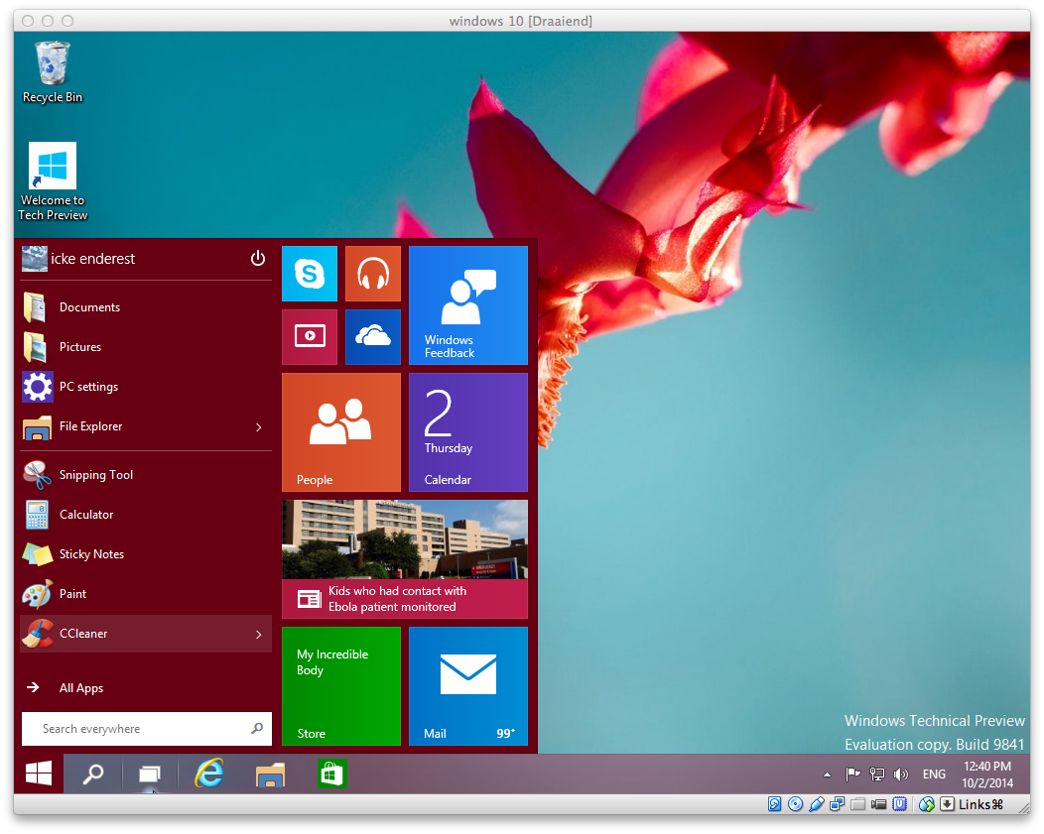Open the Skype tile
Viewport: 1044px width, 834px height.
coord(310,274)
